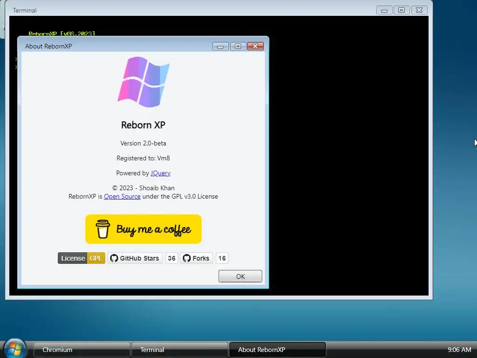Minimize the Terminal window
477x358 pixels.
point(384,10)
